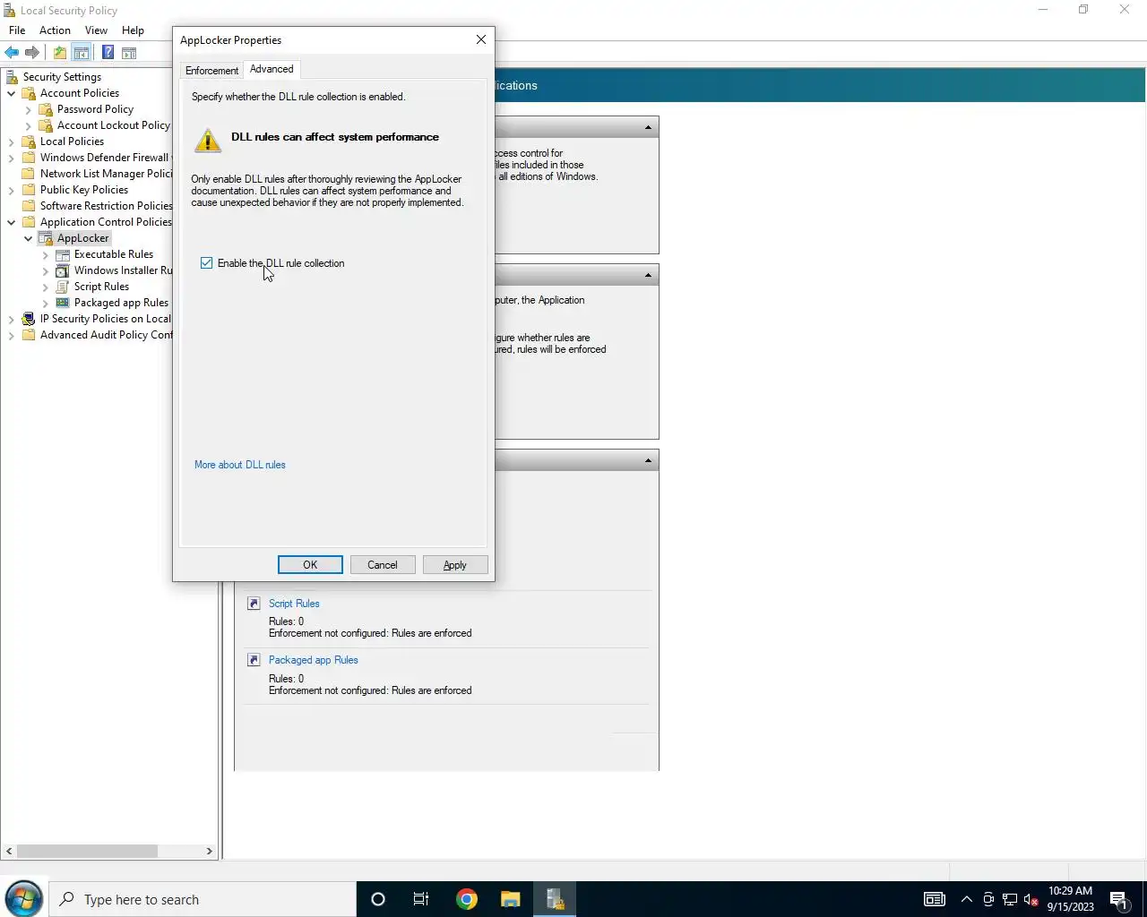1147x917 pixels.
Task: Expand the Local Policies tree node
Action: [x=12, y=141]
